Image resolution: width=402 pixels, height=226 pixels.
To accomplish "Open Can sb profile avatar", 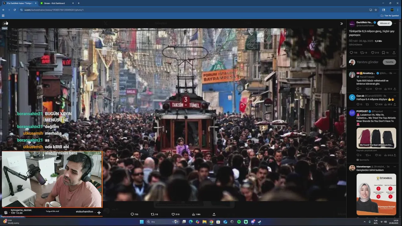I will (352, 97).
